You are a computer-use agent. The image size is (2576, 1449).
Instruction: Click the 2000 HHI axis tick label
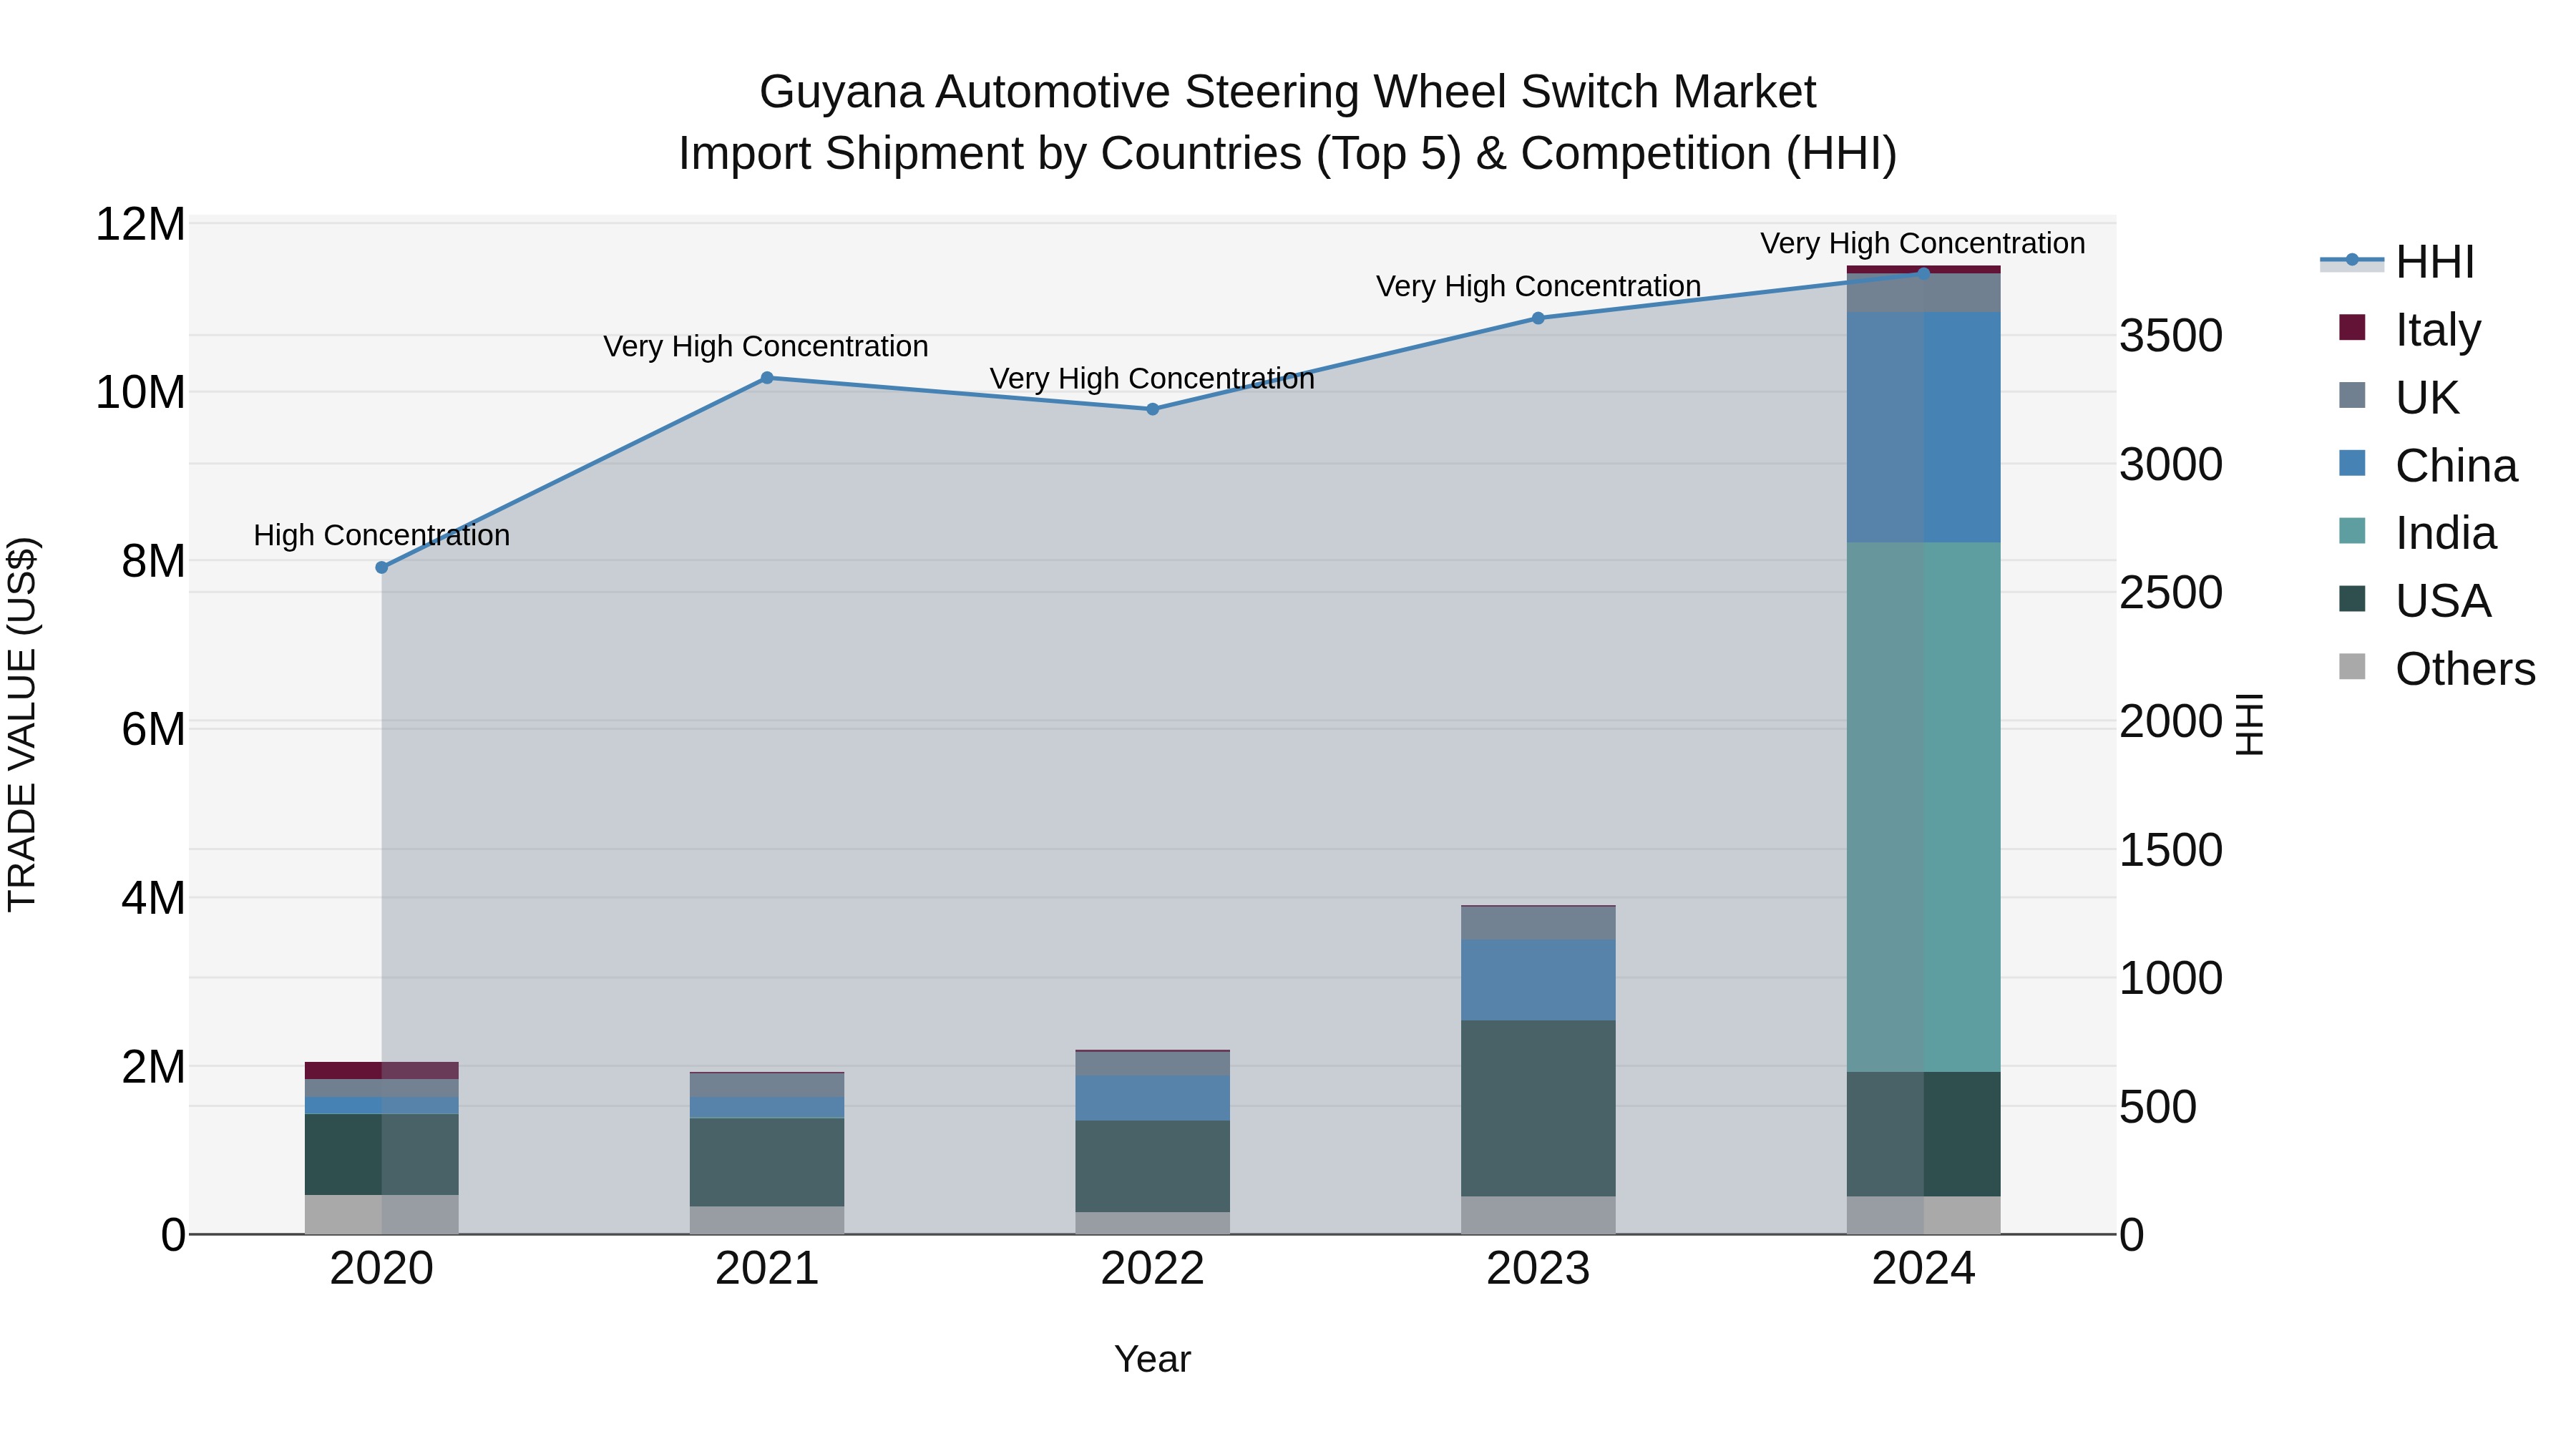(x=2171, y=721)
